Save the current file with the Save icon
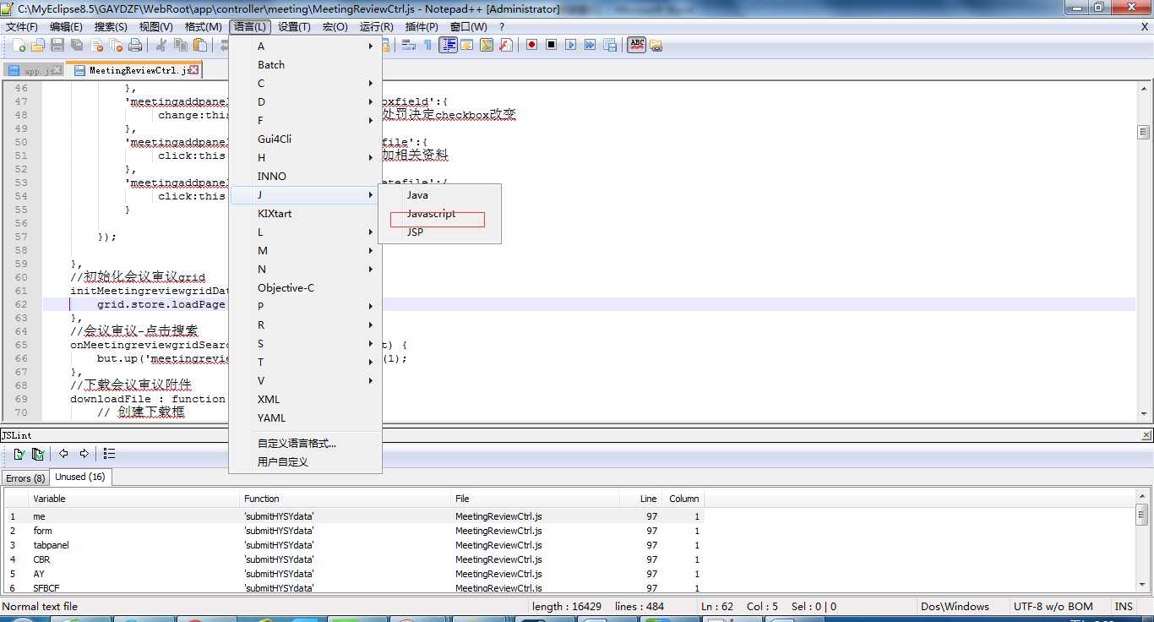 57,45
